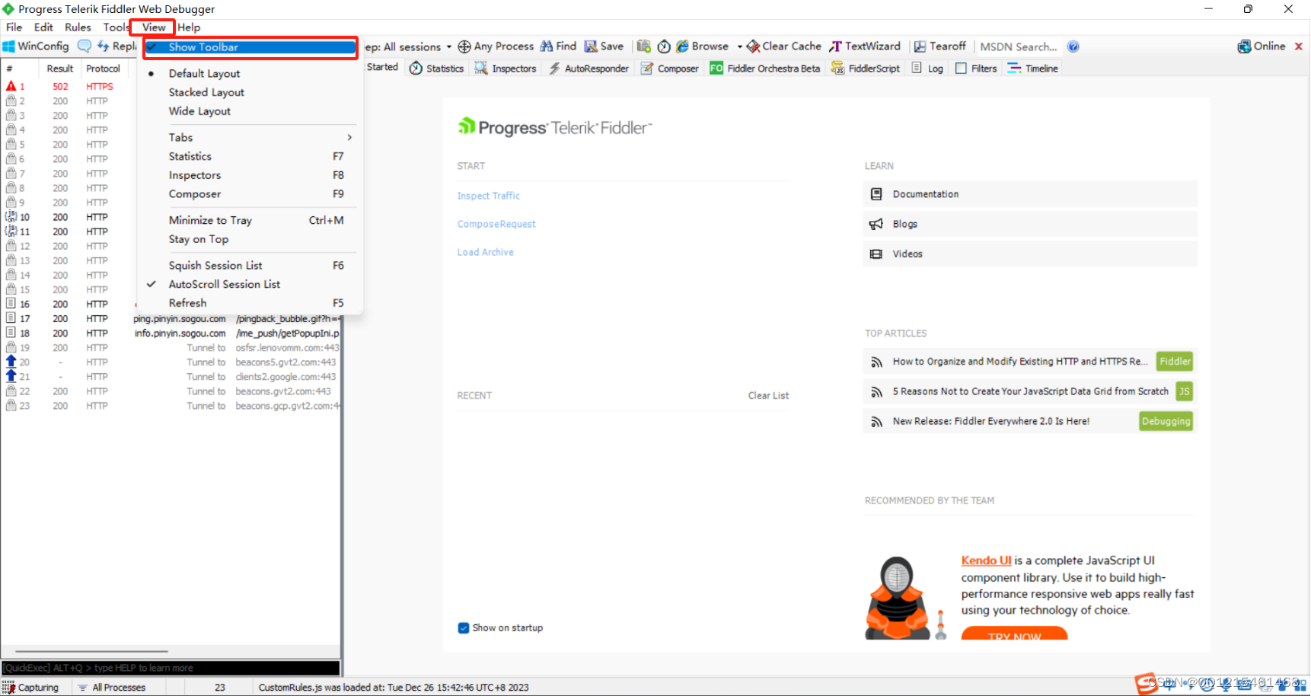Open the Filters tab

[x=976, y=69]
